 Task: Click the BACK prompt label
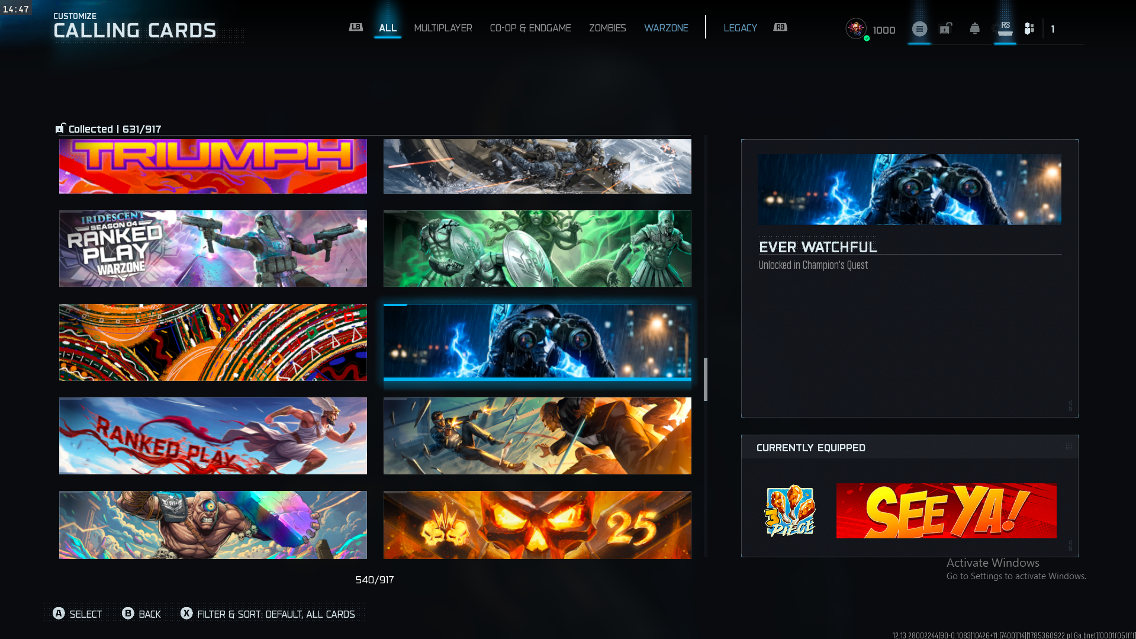150,614
